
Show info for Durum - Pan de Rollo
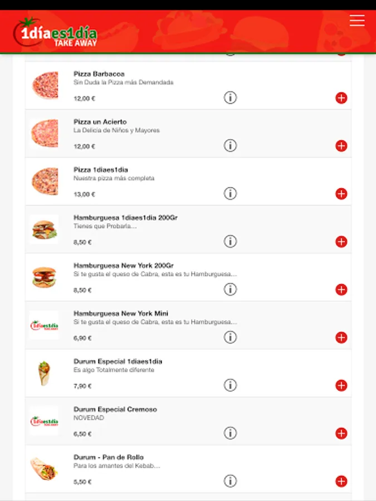click(230, 480)
